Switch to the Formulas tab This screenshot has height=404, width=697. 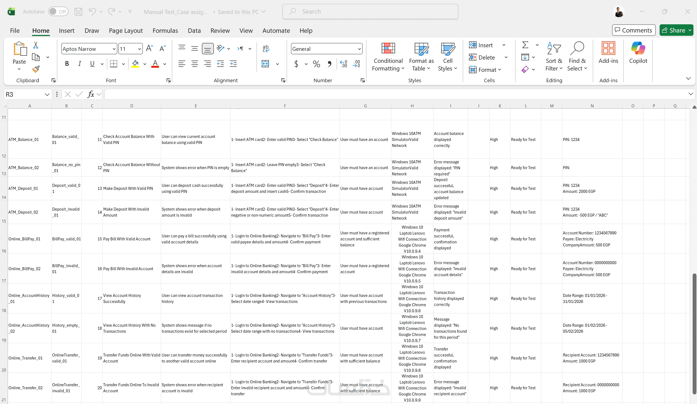pyautogui.click(x=165, y=30)
